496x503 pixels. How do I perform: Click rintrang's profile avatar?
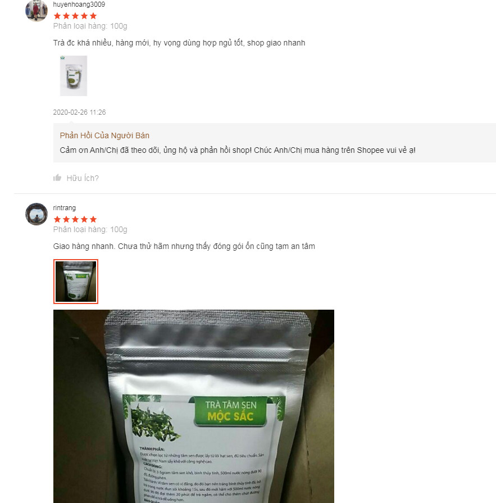(37, 214)
